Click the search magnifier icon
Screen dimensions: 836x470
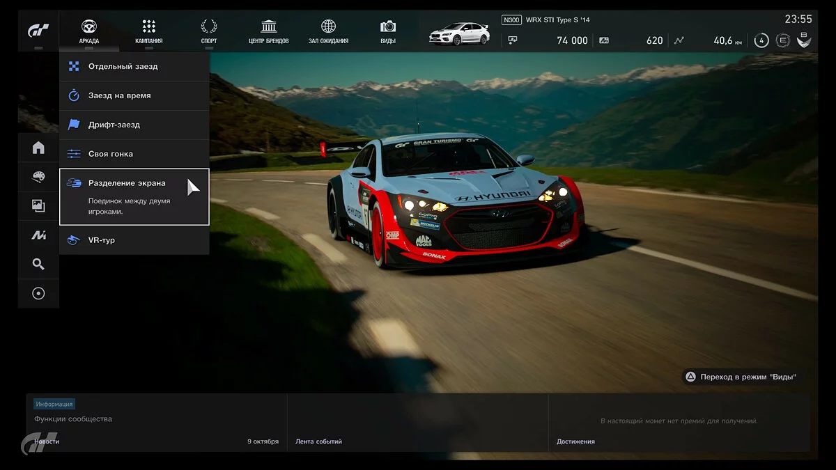pos(38,264)
